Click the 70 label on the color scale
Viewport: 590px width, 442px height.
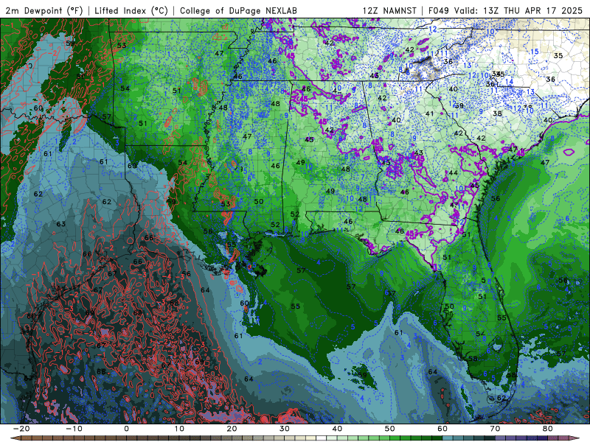[x=495, y=429]
